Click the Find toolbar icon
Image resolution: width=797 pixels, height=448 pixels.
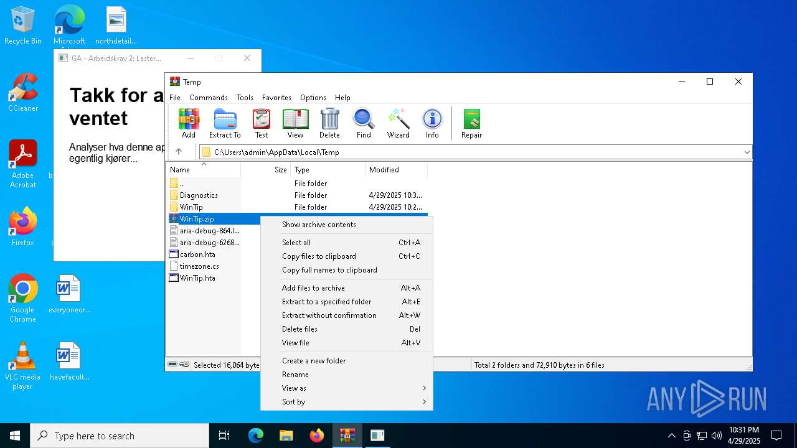[364, 123]
